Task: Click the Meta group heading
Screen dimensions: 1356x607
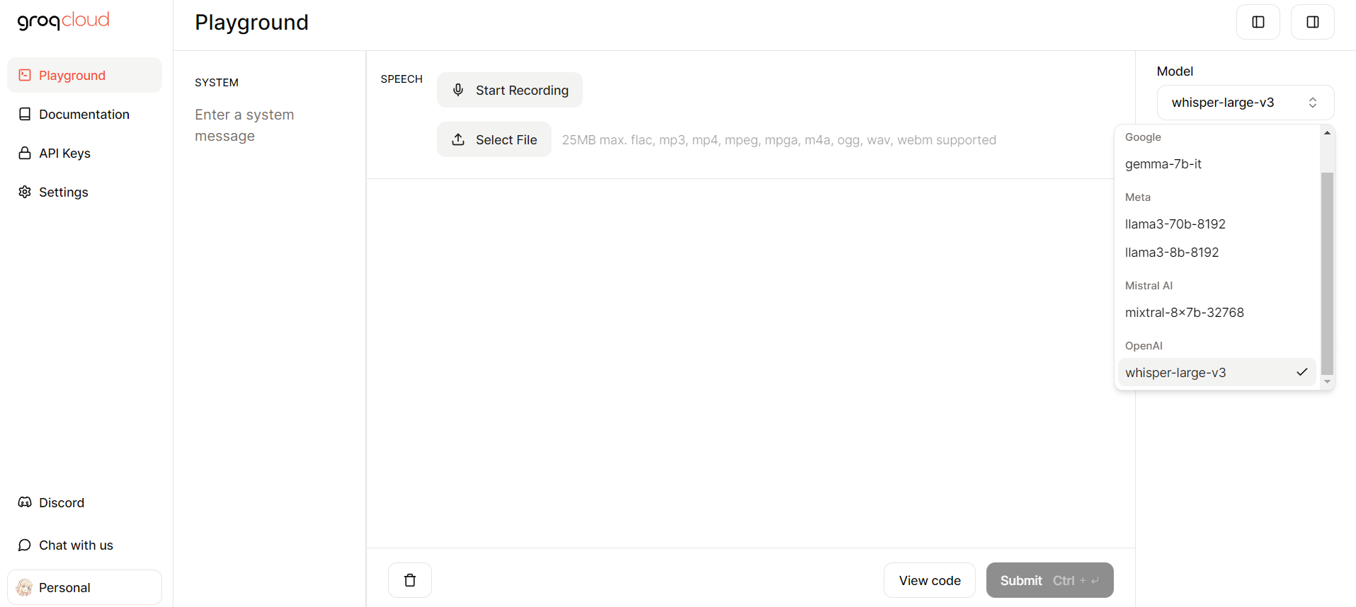Action: [1138, 197]
